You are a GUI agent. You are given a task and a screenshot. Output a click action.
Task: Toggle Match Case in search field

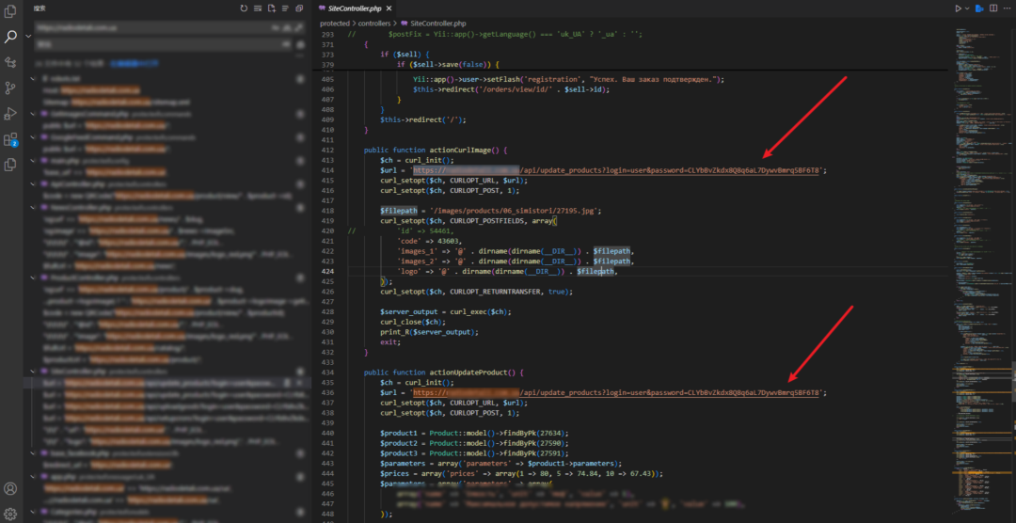pyautogui.click(x=274, y=28)
